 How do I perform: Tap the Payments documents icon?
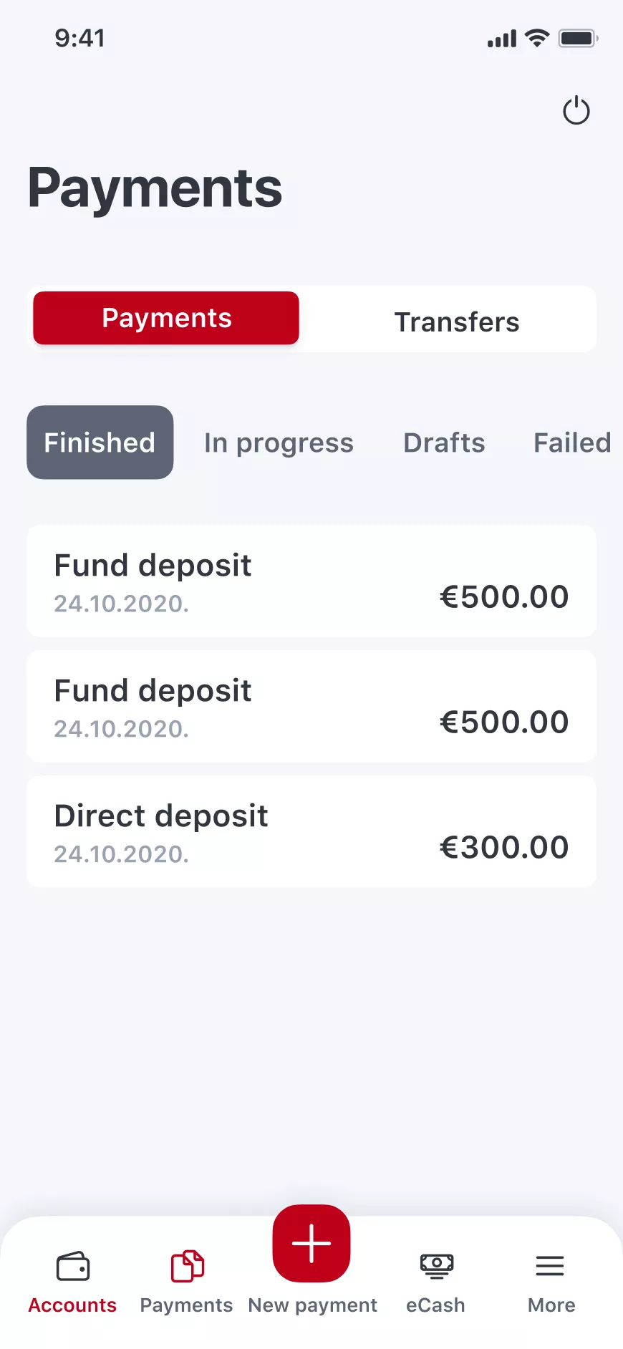187,1266
